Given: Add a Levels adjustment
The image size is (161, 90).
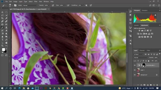Looking at the screenshot, I should [142, 30].
